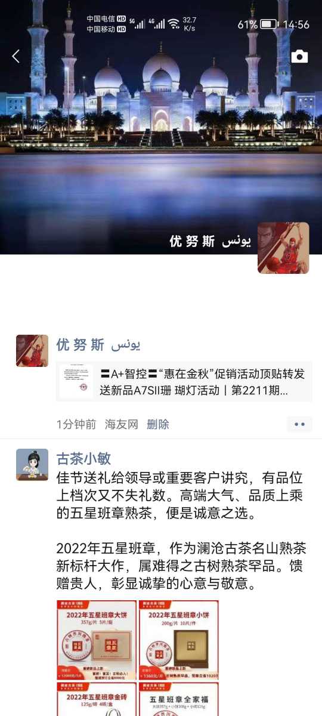
Task: Delete the post via 删除 link
Action: coord(158,424)
